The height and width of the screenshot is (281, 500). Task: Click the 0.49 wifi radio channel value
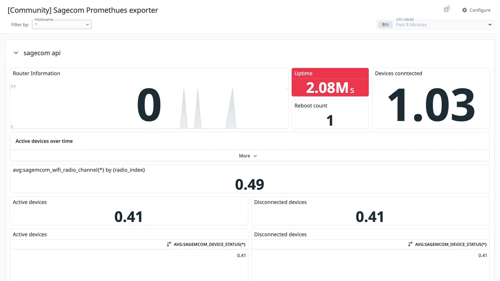pyautogui.click(x=249, y=184)
